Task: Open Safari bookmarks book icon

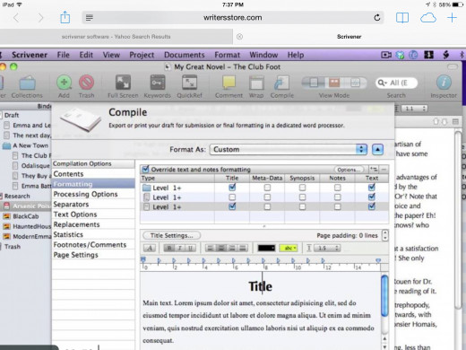Action: [402, 18]
